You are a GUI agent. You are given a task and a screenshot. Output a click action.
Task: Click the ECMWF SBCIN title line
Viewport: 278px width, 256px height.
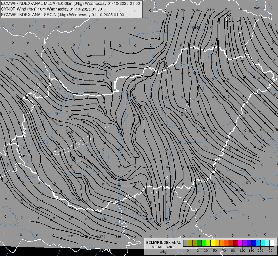[x=62, y=15]
